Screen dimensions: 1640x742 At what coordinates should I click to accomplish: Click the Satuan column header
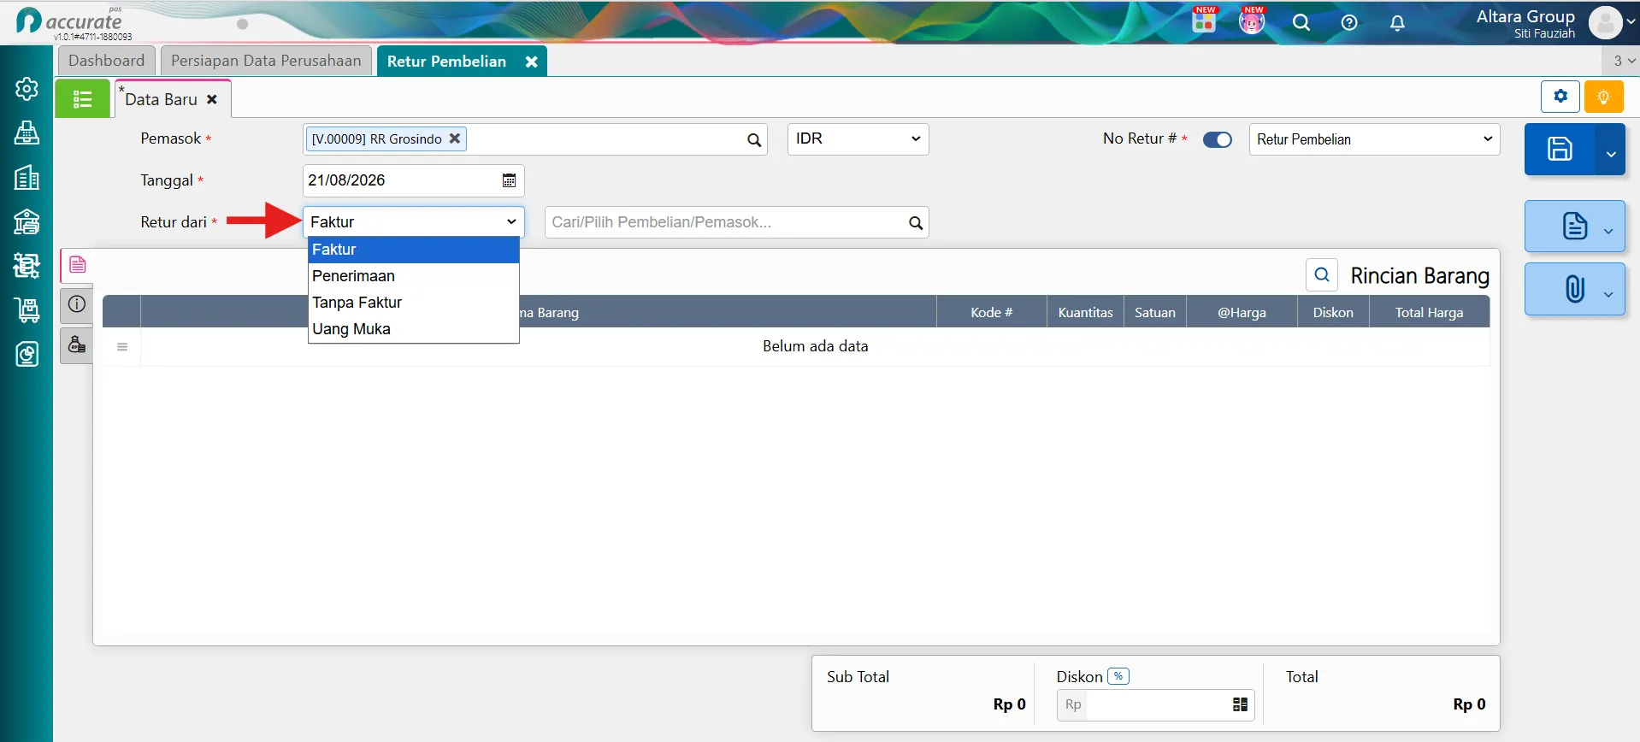point(1154,312)
